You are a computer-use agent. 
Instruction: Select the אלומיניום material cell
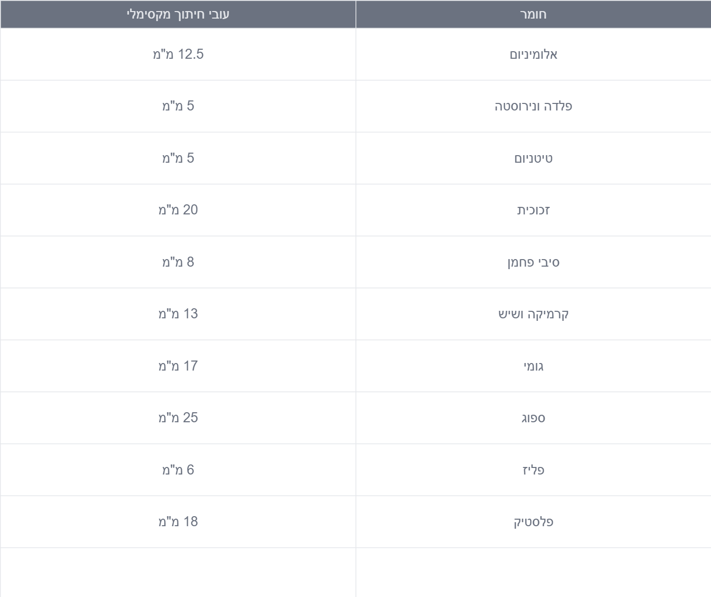(533, 54)
